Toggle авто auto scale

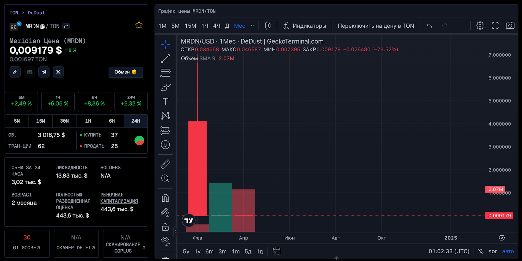tap(508, 251)
